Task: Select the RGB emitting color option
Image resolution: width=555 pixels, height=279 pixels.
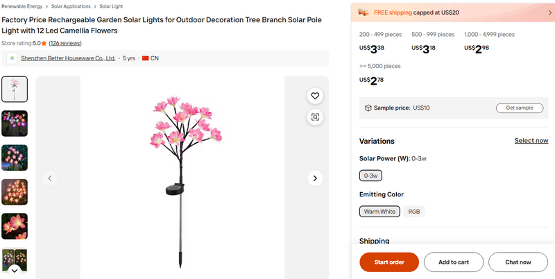Action: coord(414,212)
